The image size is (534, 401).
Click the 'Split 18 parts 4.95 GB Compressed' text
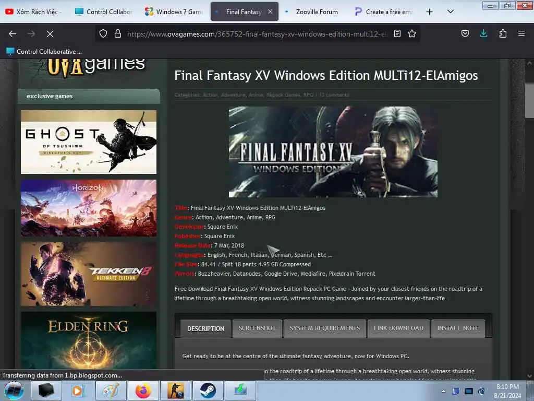266,264
